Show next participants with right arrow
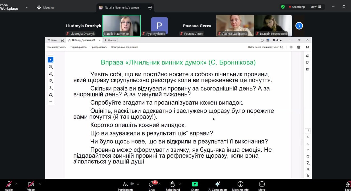This screenshot has width=351, height=191. [x=299, y=26]
